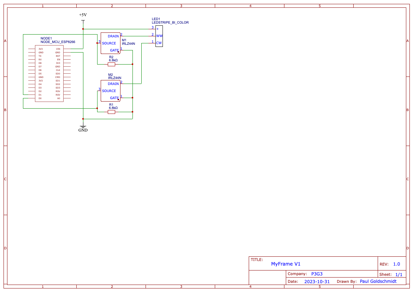Click the R2 resistor symbol
Viewport: 413px width, 292px height.
tap(112, 64)
